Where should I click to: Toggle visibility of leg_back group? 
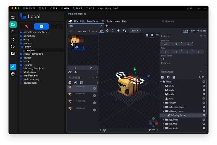(x=204, y=128)
